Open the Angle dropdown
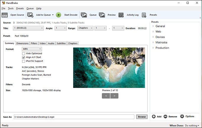Image resolution: width=202 pixels, height=128 pixels. tap(61, 28)
